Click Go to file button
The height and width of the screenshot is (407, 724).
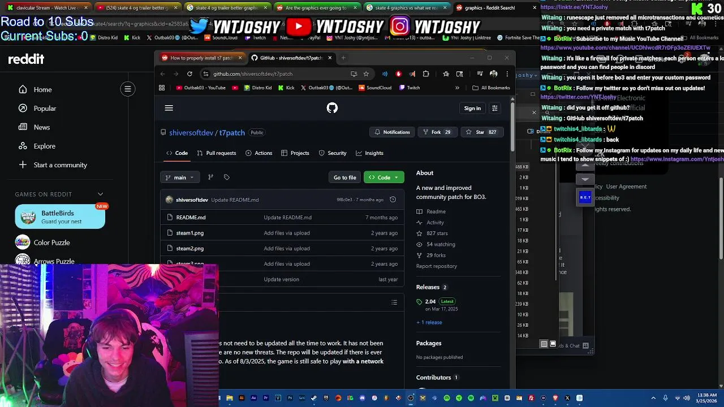tap(344, 177)
